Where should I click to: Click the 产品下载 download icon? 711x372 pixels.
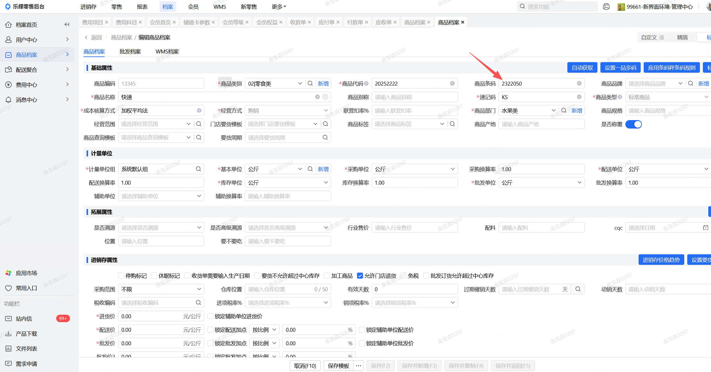pos(8,334)
